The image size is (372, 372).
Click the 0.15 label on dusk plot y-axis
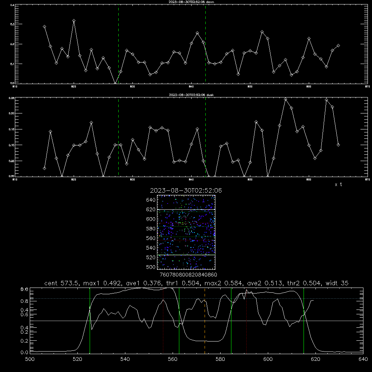click(12, 129)
